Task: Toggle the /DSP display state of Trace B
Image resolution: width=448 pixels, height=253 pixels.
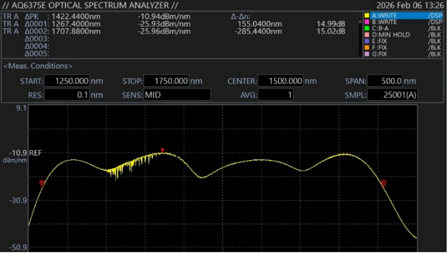Action: click(x=435, y=22)
